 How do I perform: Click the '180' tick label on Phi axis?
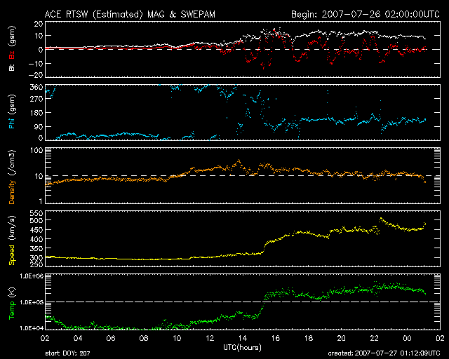[x=36, y=113]
